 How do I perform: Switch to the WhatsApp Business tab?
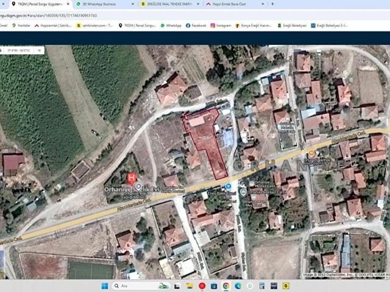click(99, 4)
